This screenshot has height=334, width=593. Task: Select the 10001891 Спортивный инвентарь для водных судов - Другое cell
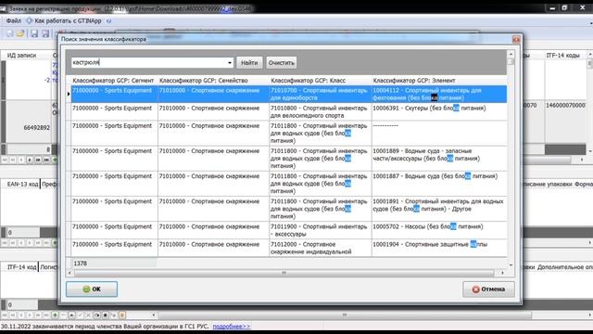(439, 209)
